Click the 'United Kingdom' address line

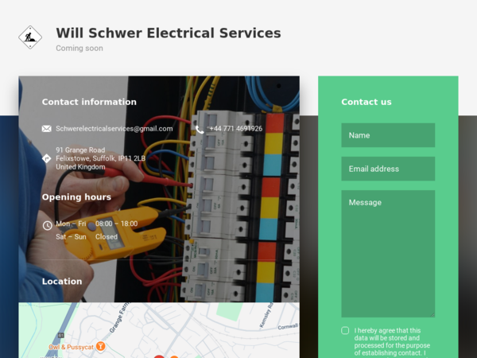coord(80,167)
